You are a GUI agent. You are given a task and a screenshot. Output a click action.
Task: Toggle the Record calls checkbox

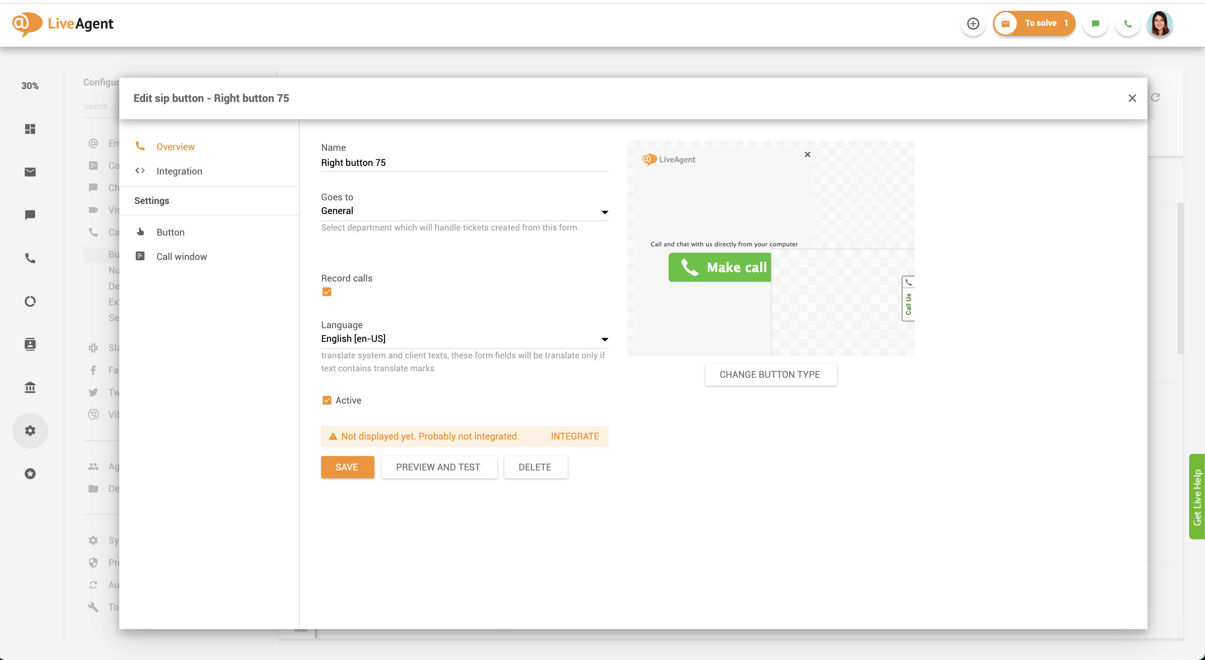[x=327, y=292]
